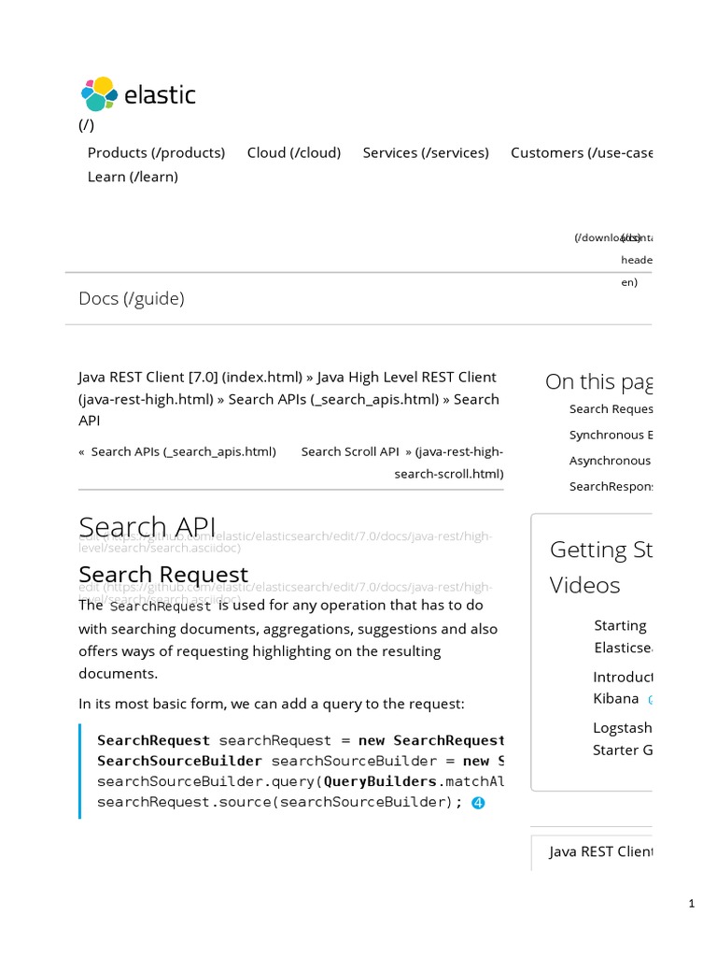Open the Services menu link
Screen dimensions: 717x957
(x=426, y=152)
